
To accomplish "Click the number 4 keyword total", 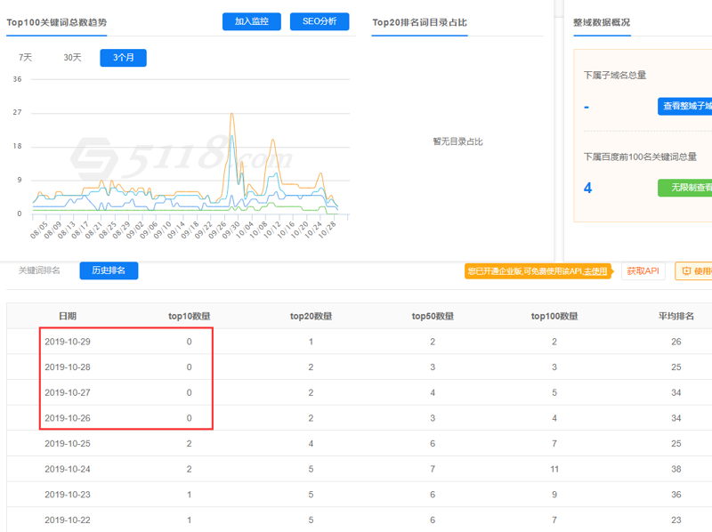I will pos(587,188).
